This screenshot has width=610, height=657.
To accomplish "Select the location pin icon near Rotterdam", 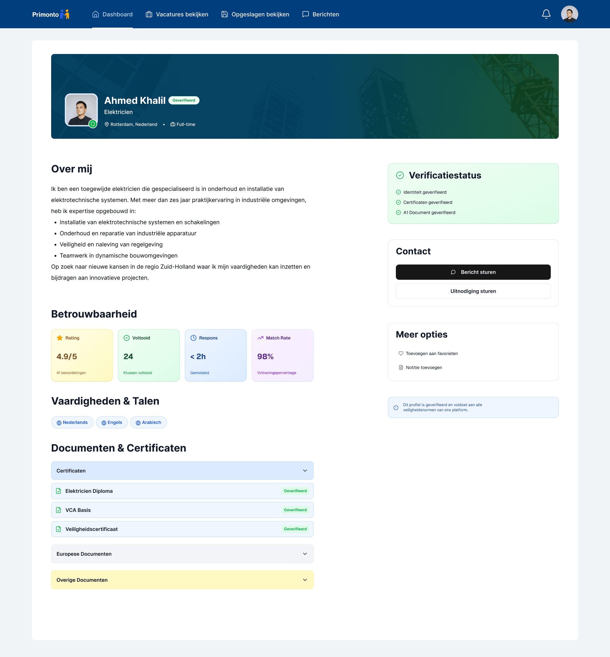I will pyautogui.click(x=107, y=124).
